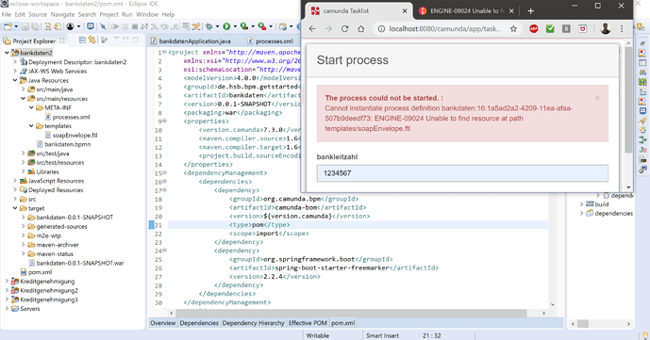Collapse the Java Resources node
The width and height of the screenshot is (650, 340).
coord(15,80)
